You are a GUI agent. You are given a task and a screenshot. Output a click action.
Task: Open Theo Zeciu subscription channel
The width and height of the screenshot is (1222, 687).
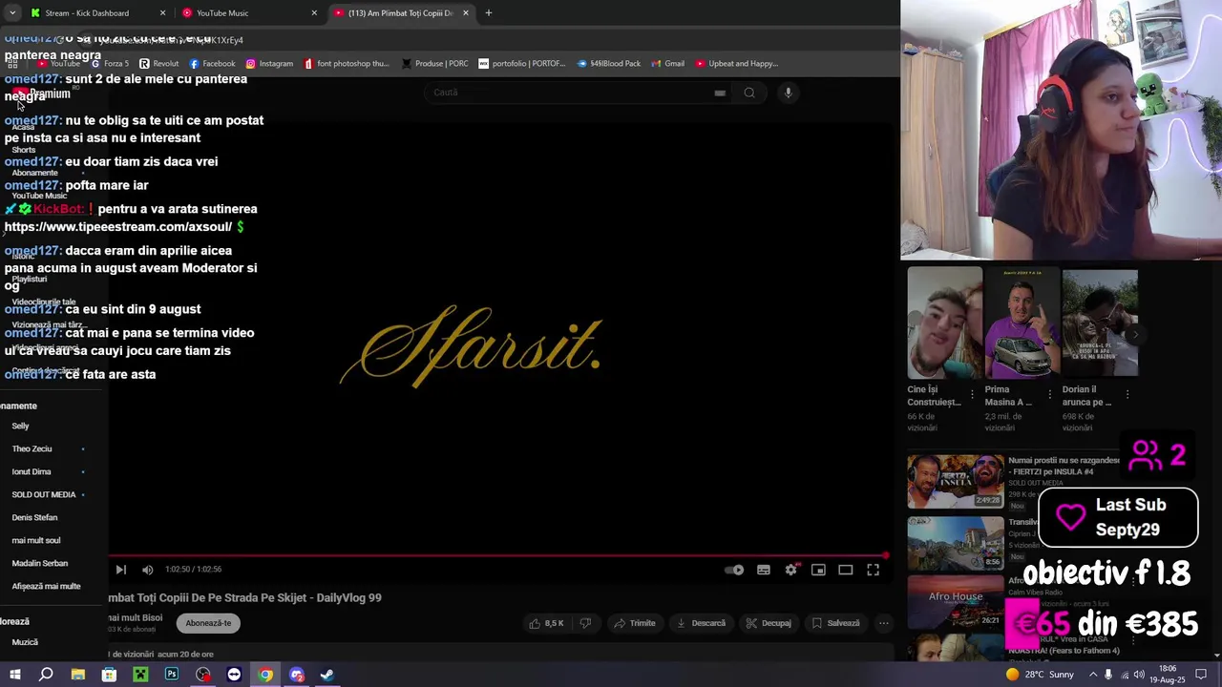(32, 448)
